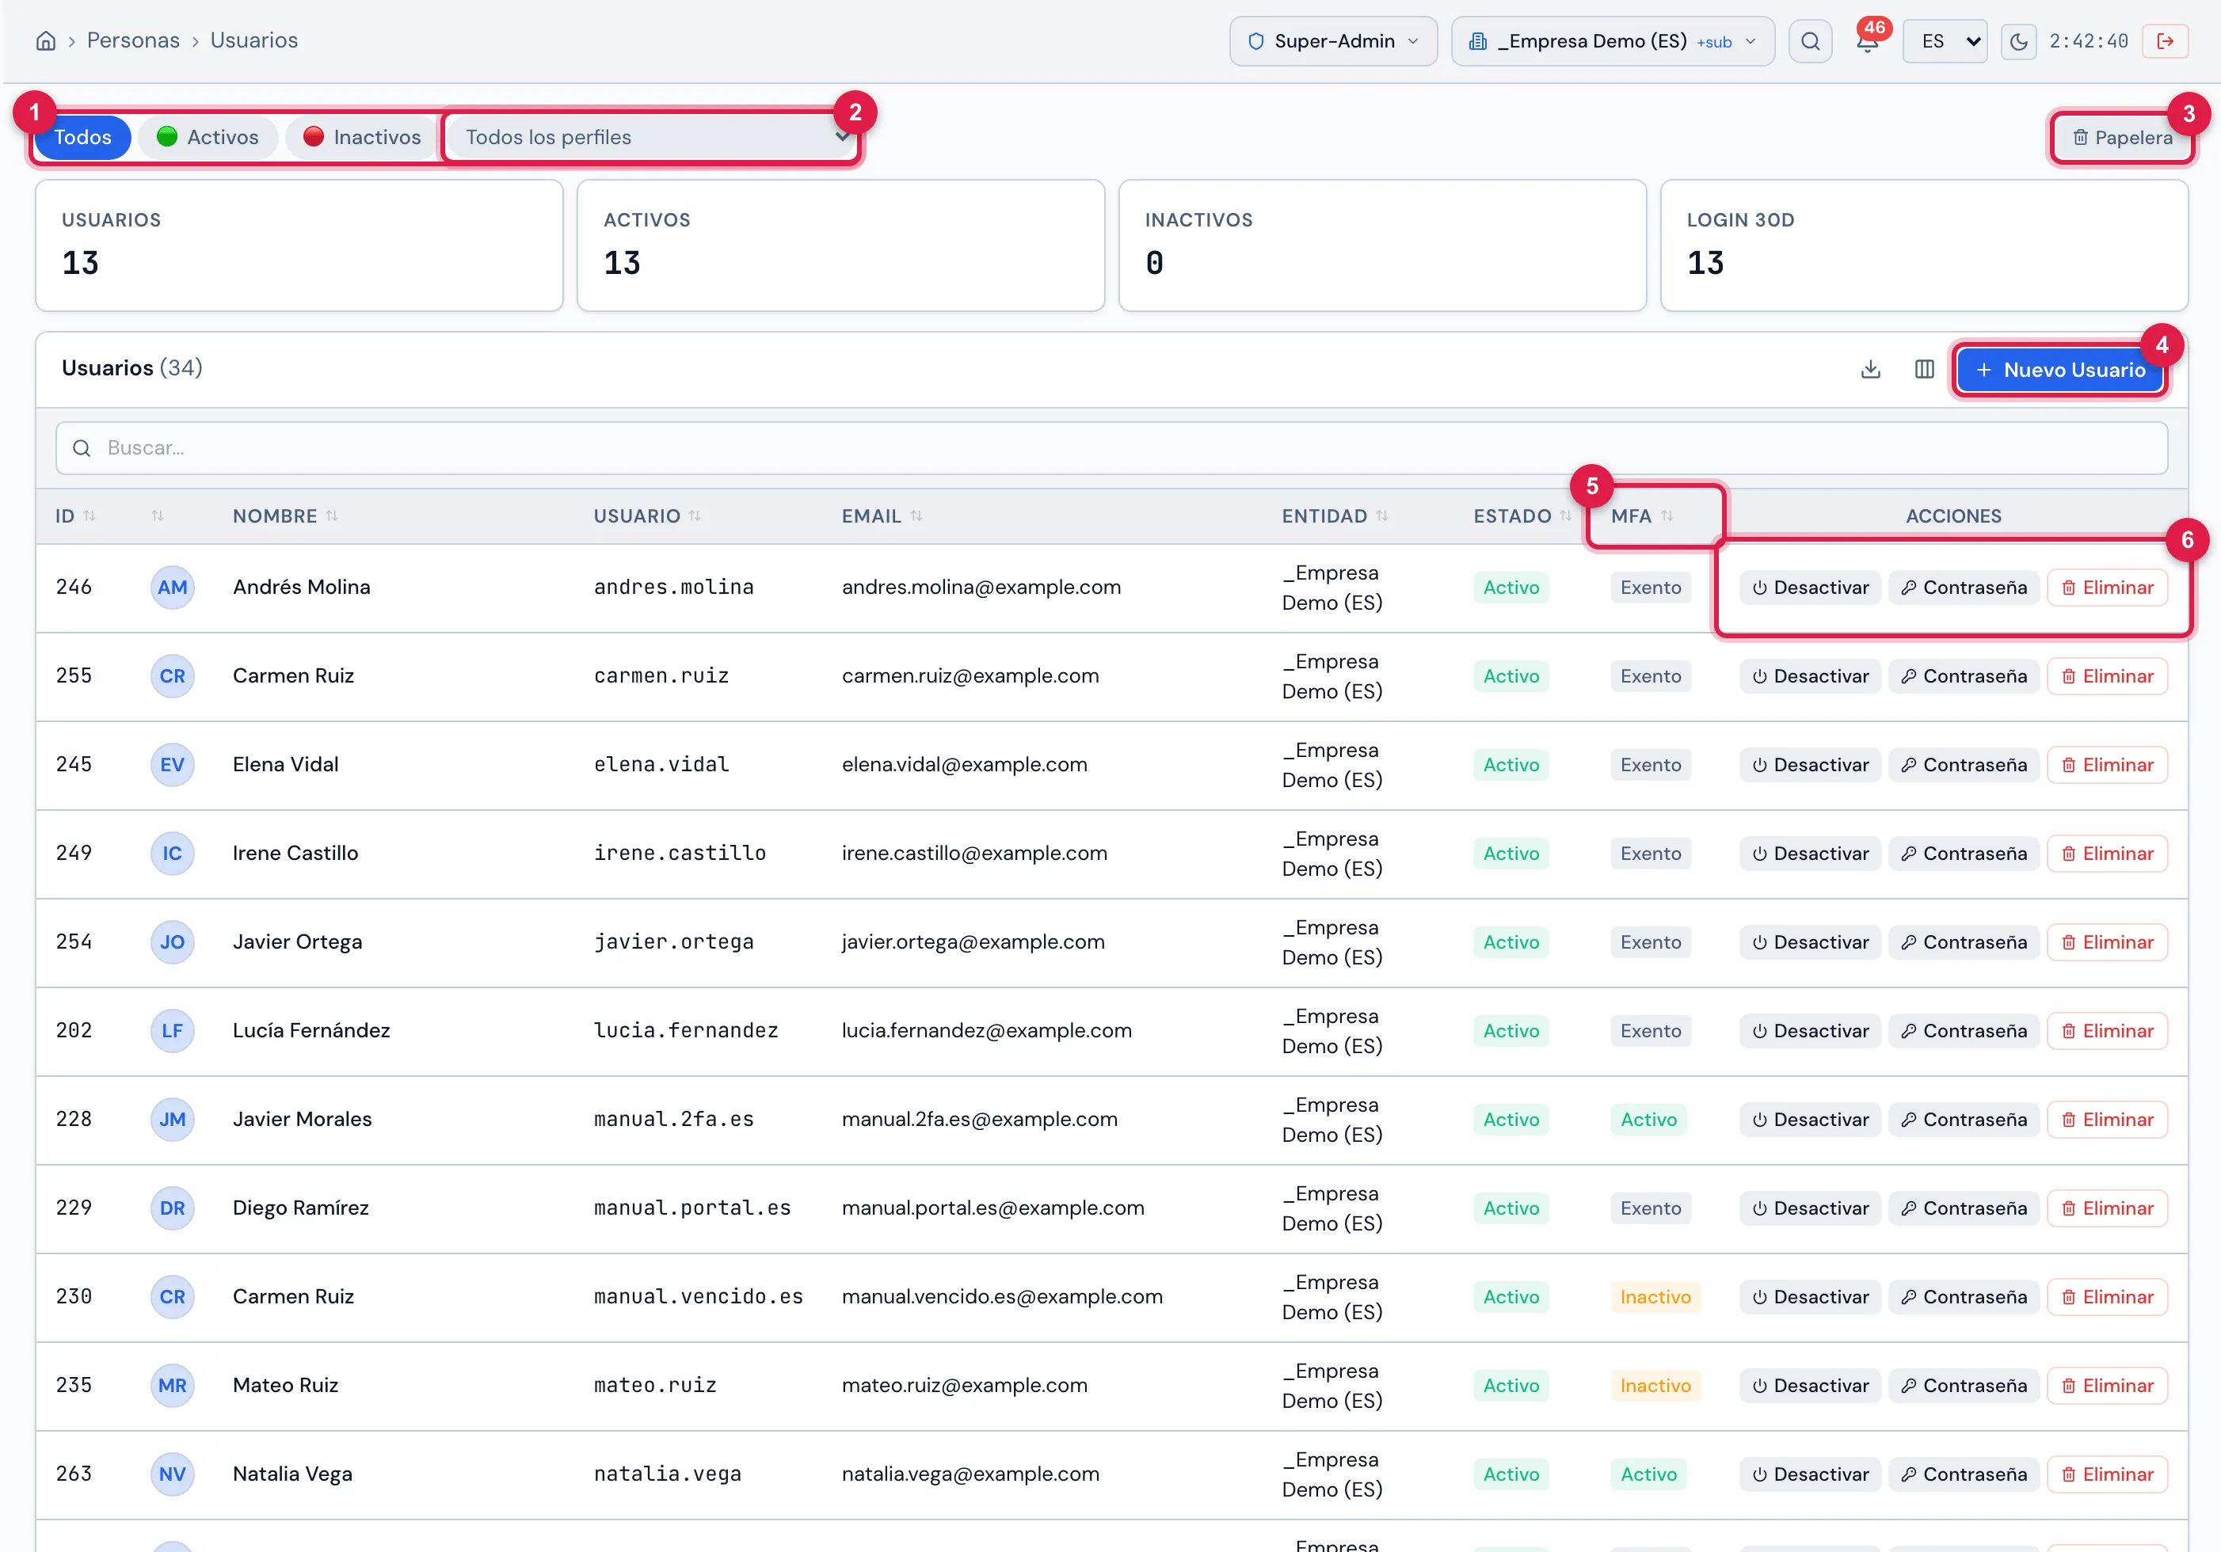Click email manual.portal.es@example.com
Viewport: 2221px width, 1552px height.
(x=992, y=1208)
